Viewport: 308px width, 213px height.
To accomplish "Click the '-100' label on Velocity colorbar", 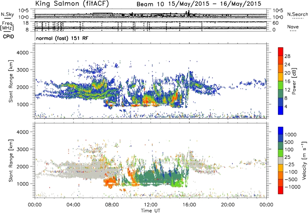I will [x=291, y=172].
